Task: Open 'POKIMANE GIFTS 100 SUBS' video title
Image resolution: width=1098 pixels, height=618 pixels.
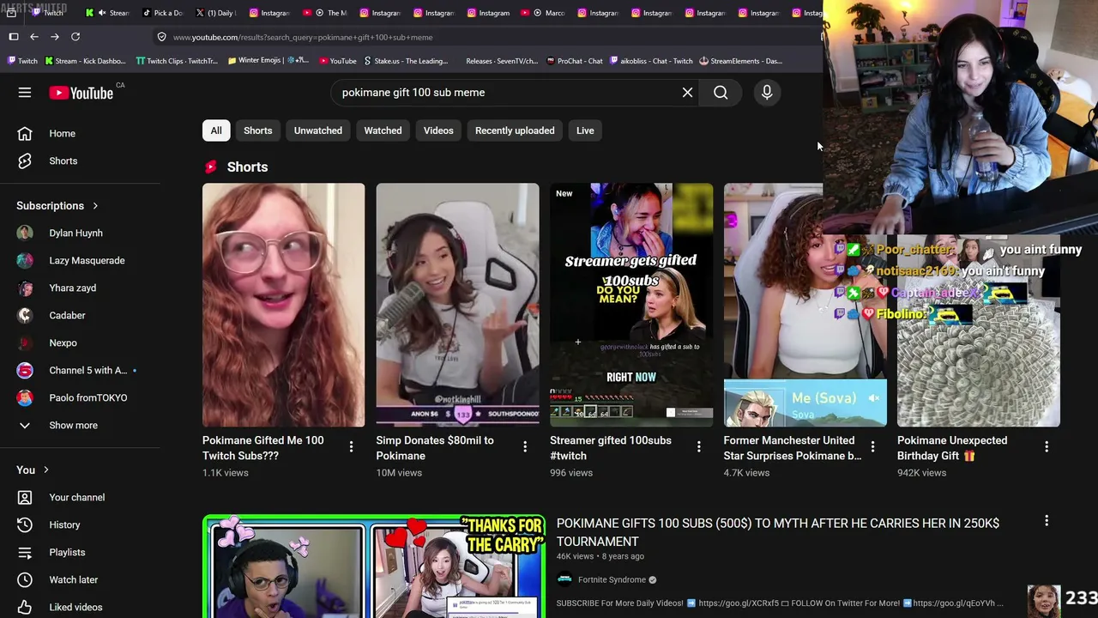Action: tap(778, 532)
